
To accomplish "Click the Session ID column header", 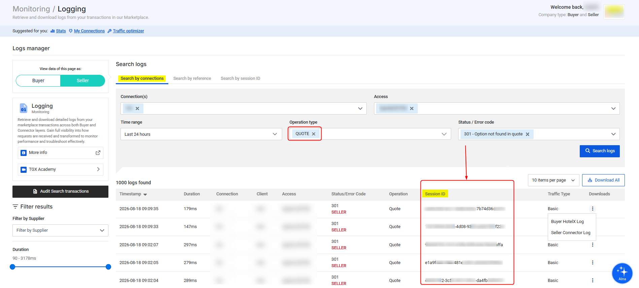I will coord(435,194).
